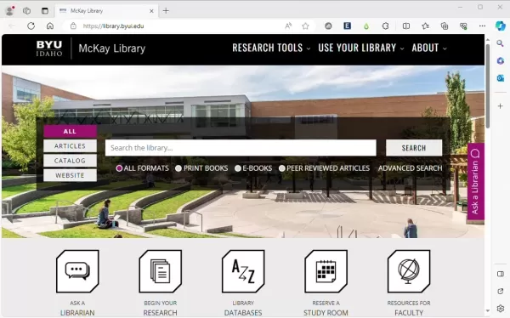Open the Ask a Librarian chat icon
The height and width of the screenshot is (318, 510).
[77, 271]
